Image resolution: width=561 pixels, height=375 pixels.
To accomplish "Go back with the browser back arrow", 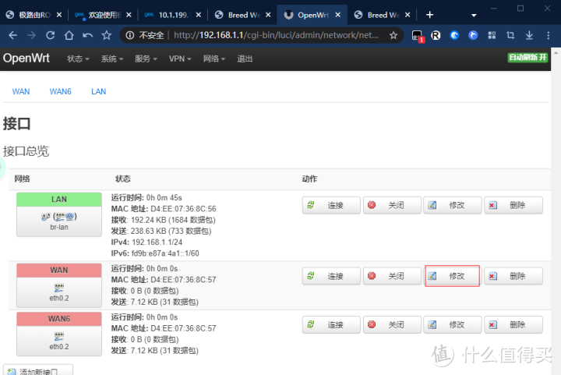I will pyautogui.click(x=13, y=35).
